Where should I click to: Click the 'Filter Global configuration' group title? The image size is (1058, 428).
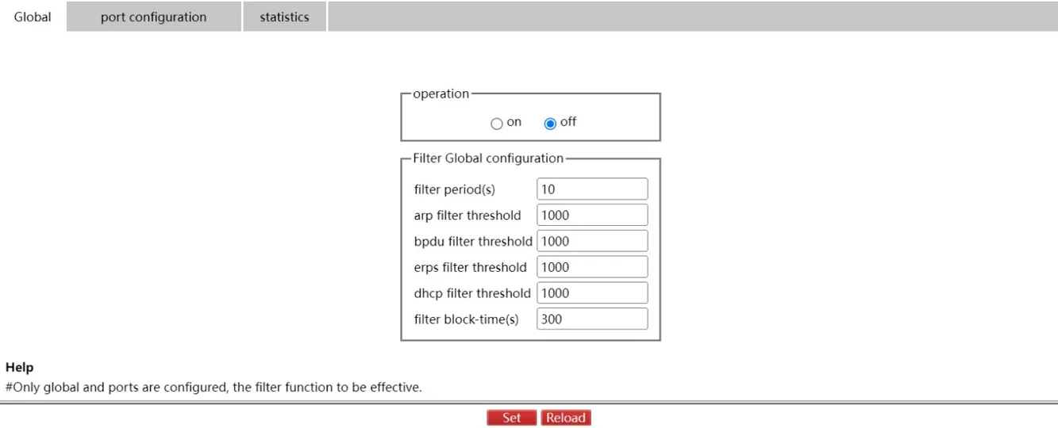(x=488, y=159)
